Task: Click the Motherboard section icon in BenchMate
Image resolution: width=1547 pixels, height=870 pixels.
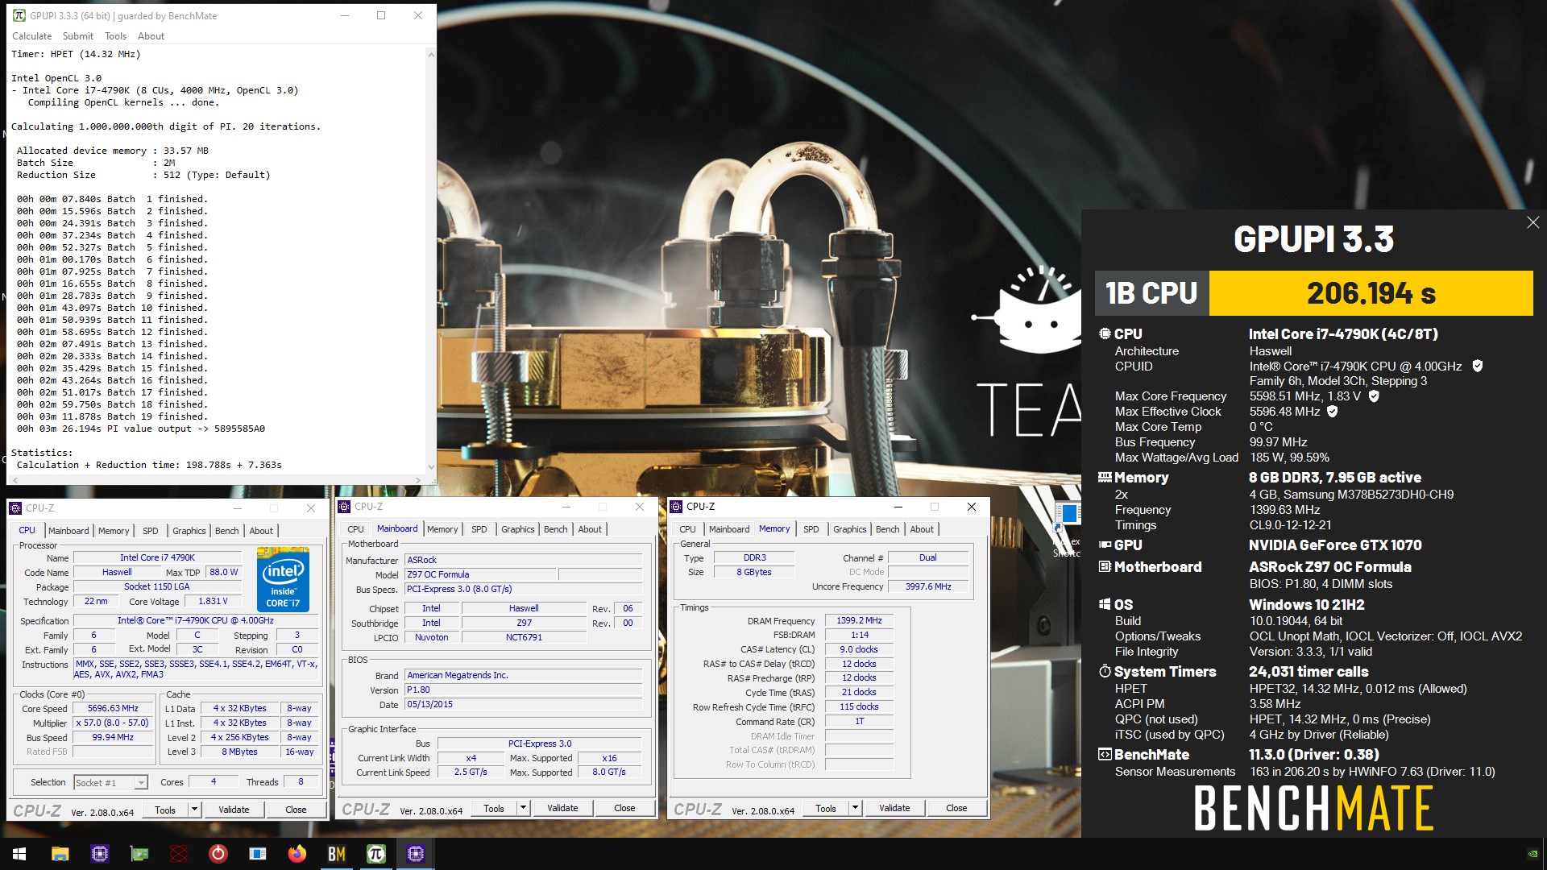Action: 1105,566
